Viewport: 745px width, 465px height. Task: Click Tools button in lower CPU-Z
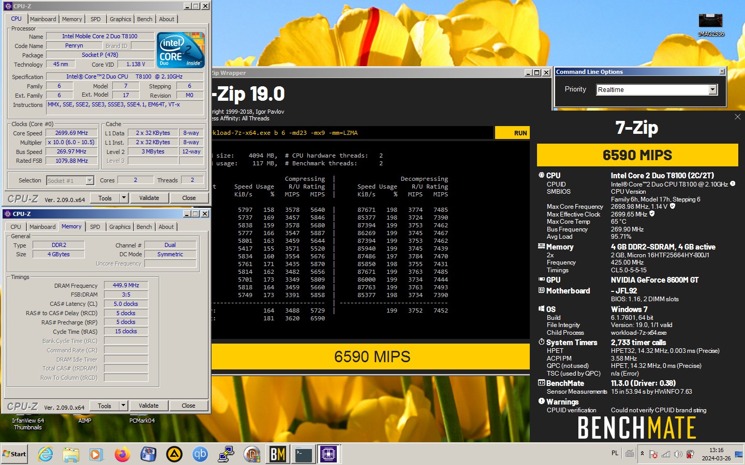(105, 406)
